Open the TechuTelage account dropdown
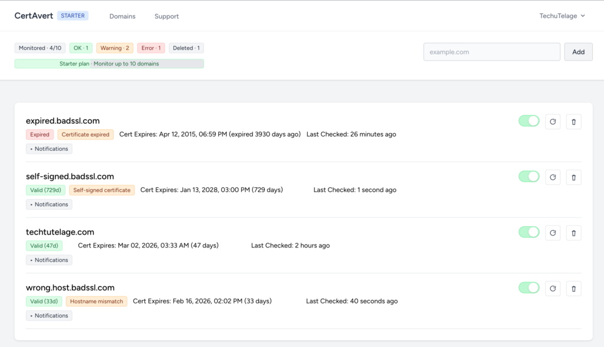The width and height of the screenshot is (604, 347). tap(562, 16)
